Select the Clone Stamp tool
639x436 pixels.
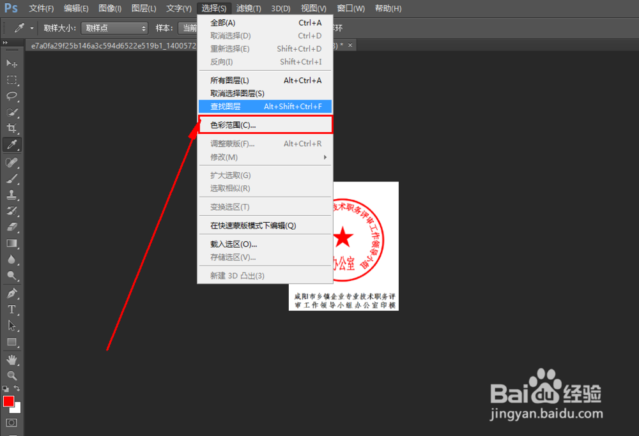[12, 195]
